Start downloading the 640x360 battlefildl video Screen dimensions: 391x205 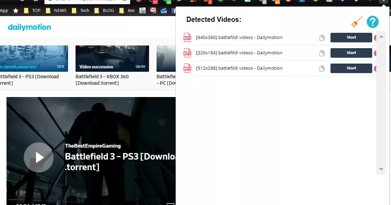click(351, 38)
